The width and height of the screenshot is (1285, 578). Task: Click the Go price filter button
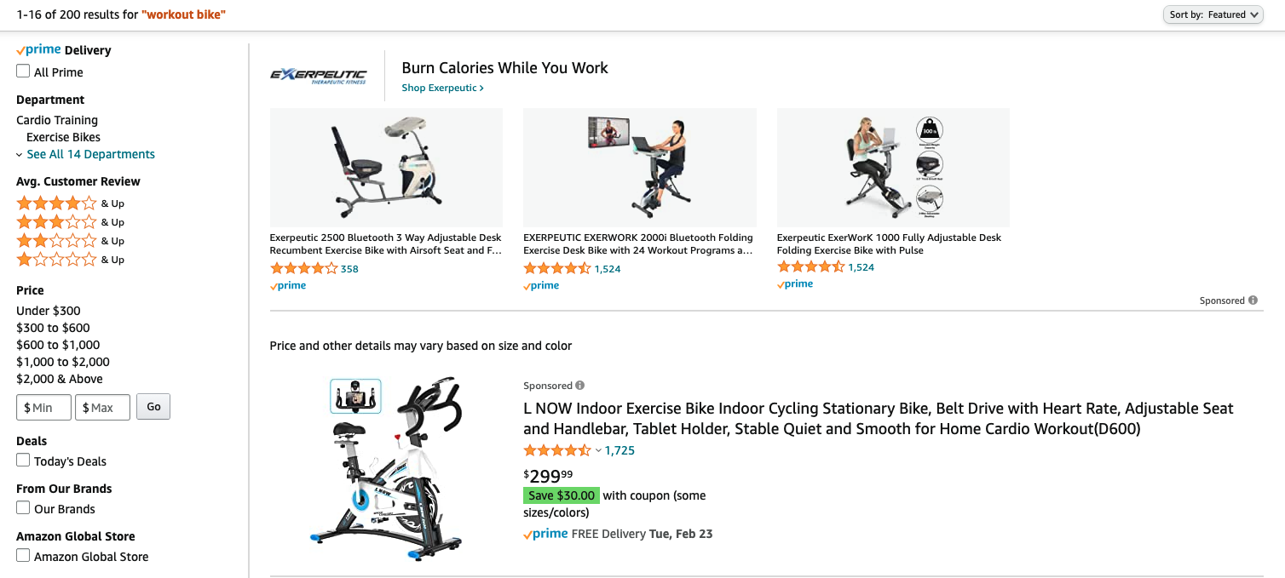click(x=153, y=407)
